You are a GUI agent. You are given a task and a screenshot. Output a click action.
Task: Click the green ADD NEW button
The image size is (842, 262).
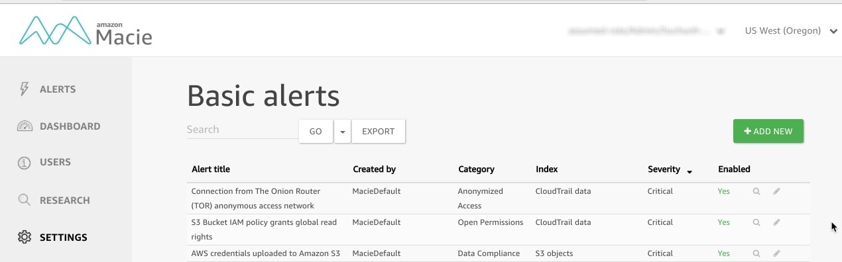[x=768, y=131]
